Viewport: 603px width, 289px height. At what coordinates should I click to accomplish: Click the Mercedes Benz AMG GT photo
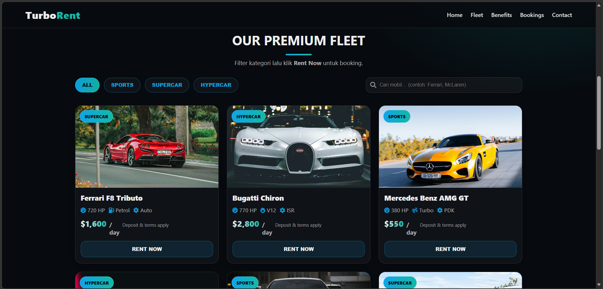450,147
